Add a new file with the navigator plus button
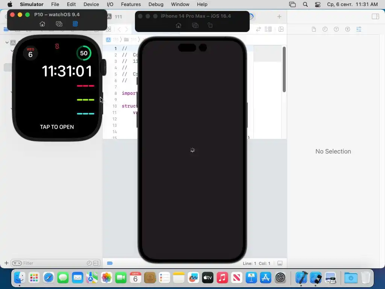 (x=6, y=263)
